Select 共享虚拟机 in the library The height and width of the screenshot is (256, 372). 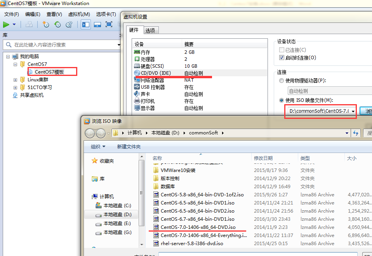click(31, 95)
